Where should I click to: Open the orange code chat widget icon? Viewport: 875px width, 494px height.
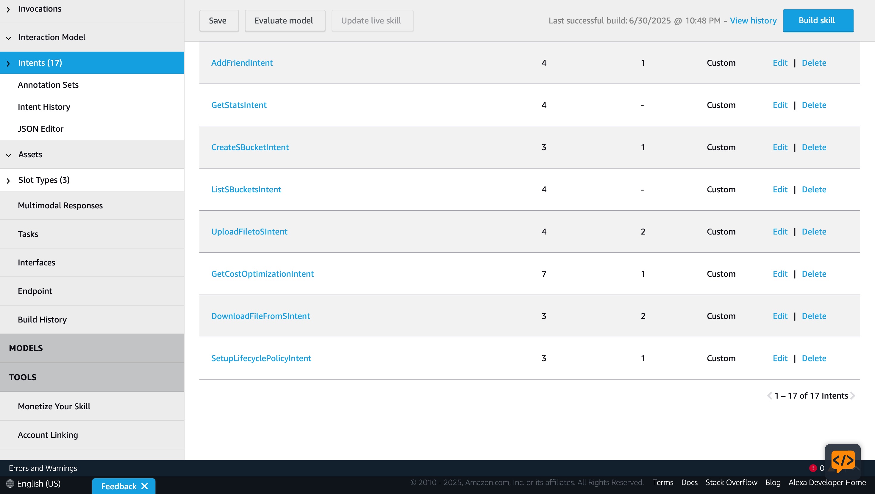843,461
